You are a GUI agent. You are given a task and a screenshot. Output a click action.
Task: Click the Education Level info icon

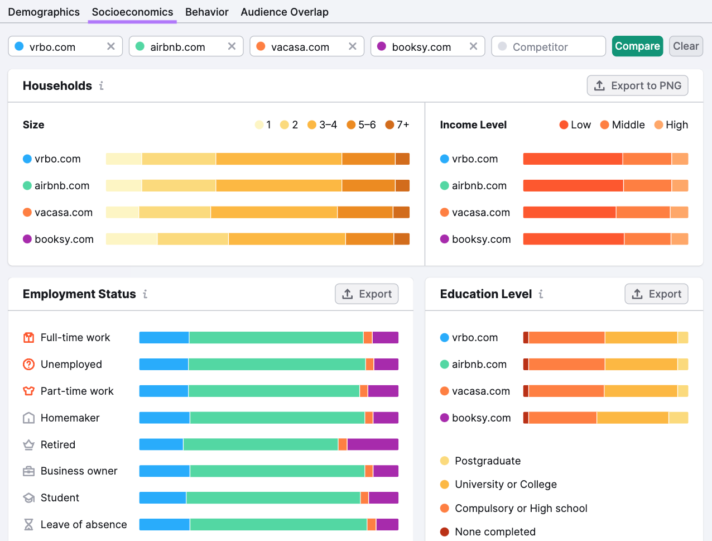click(x=541, y=294)
